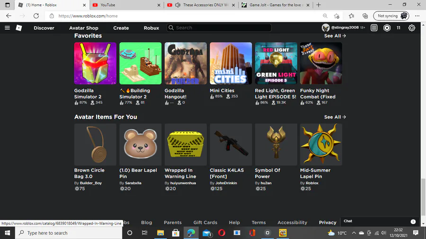The width and height of the screenshot is (426, 239).
Task: Open Windows Task View
Action: (x=144, y=233)
